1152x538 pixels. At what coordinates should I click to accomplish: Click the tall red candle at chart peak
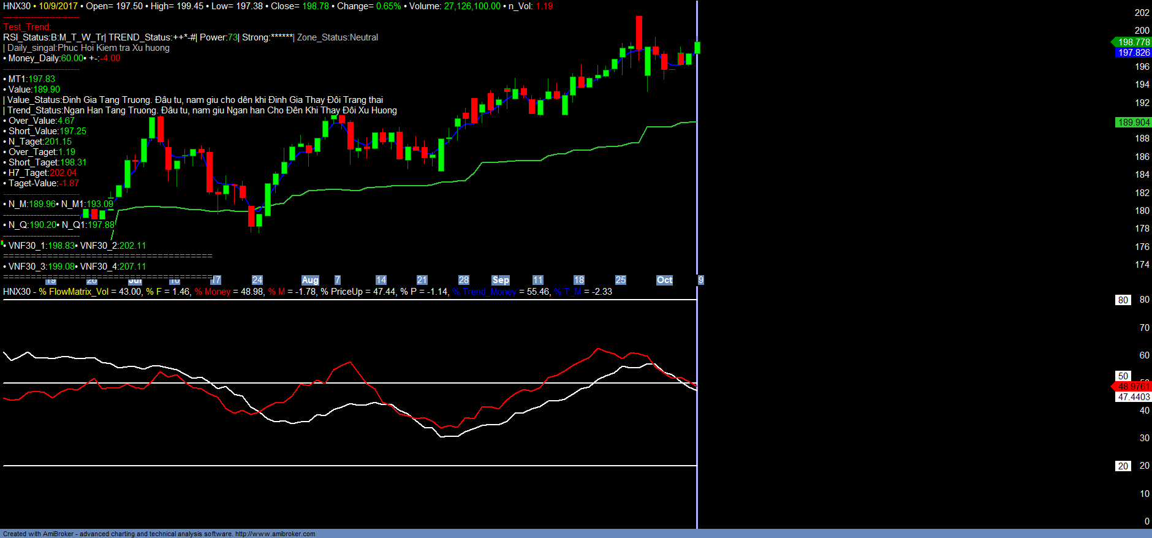click(x=639, y=33)
